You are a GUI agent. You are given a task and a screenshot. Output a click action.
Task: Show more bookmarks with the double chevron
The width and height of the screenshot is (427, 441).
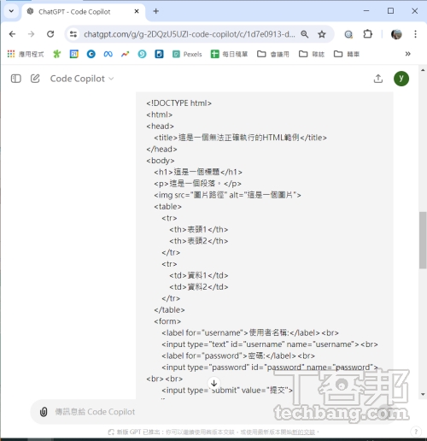407,54
